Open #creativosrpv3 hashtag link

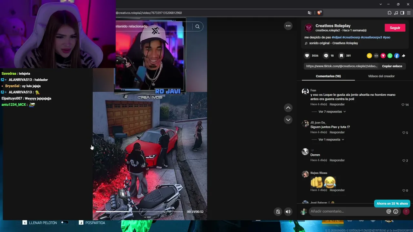[x=371, y=37]
